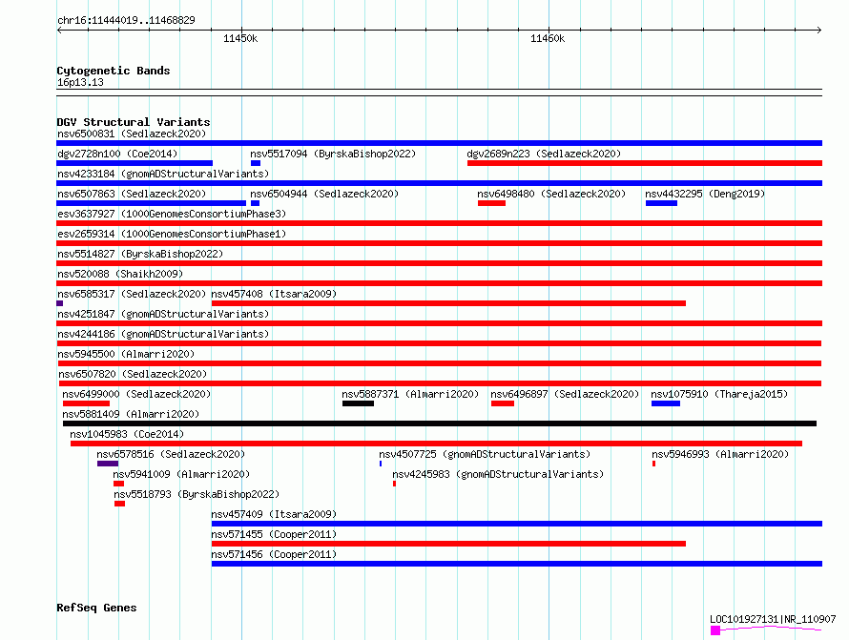The height and width of the screenshot is (640, 849).
Task: Click the nsv6500831 (Sedlazeck2020) variant label
Action: [132, 134]
